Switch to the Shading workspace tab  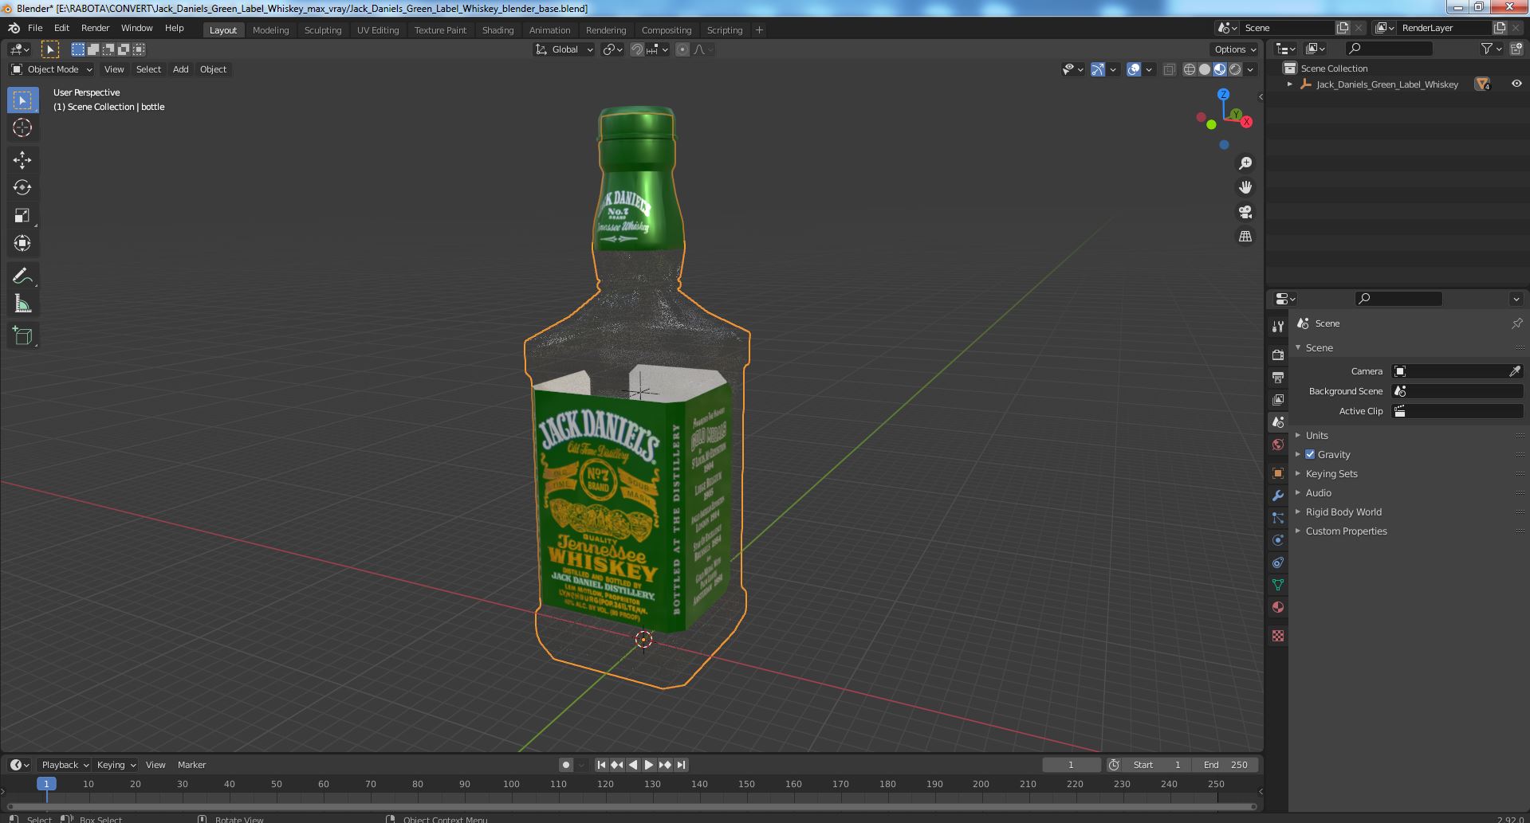[498, 30]
